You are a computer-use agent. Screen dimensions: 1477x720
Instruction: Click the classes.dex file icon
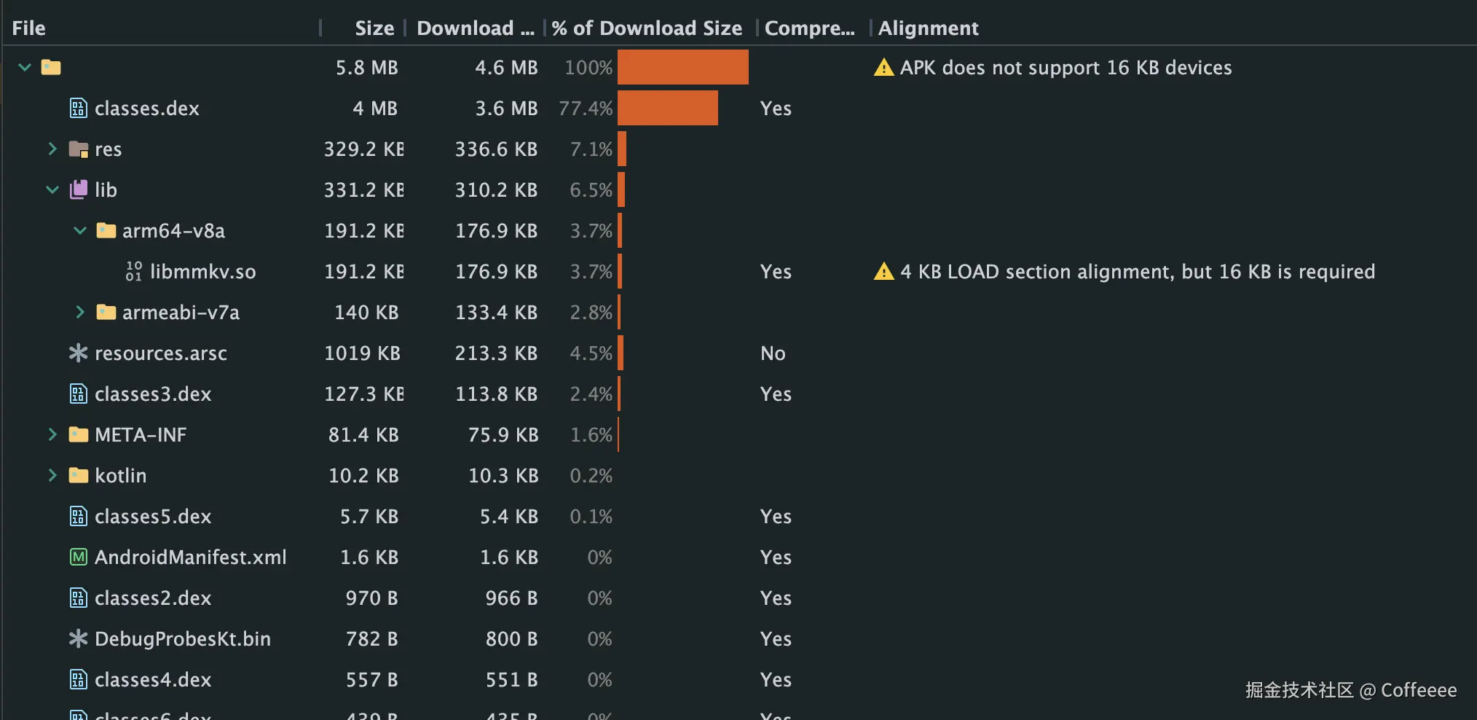coord(78,109)
